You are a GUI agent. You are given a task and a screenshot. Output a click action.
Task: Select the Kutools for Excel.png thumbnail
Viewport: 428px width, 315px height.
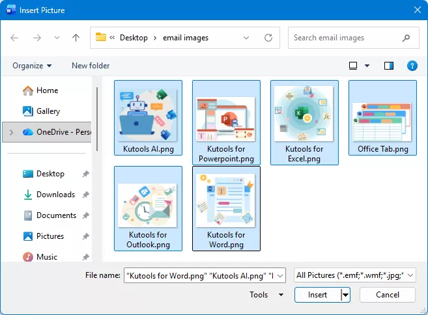[304, 122]
